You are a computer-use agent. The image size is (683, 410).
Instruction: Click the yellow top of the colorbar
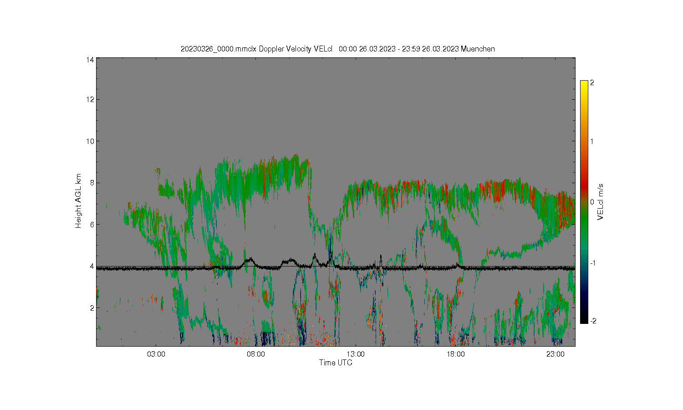point(584,84)
